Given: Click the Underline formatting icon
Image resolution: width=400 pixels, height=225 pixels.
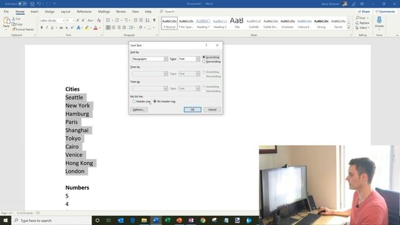Looking at the screenshot, I should pyautogui.click(x=52, y=27).
